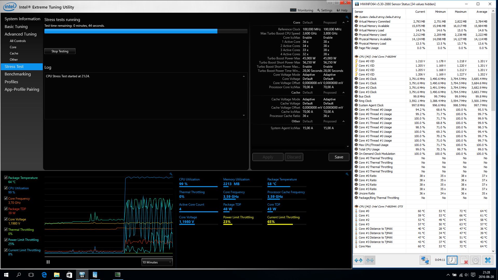Viewport: 498px width, 280px height.
Task: Open the Help menu in the XTU header
Action: (x=342, y=10)
